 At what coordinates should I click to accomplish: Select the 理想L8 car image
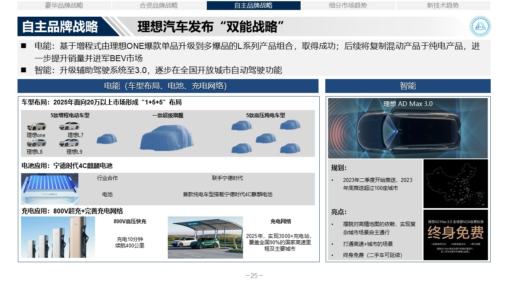(37, 143)
